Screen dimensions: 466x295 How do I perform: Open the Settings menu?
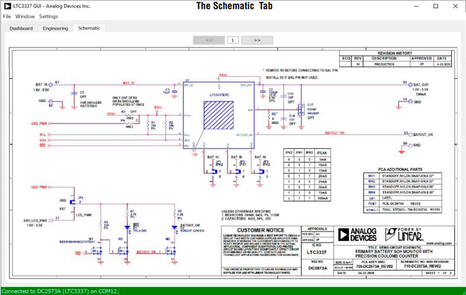pos(49,16)
